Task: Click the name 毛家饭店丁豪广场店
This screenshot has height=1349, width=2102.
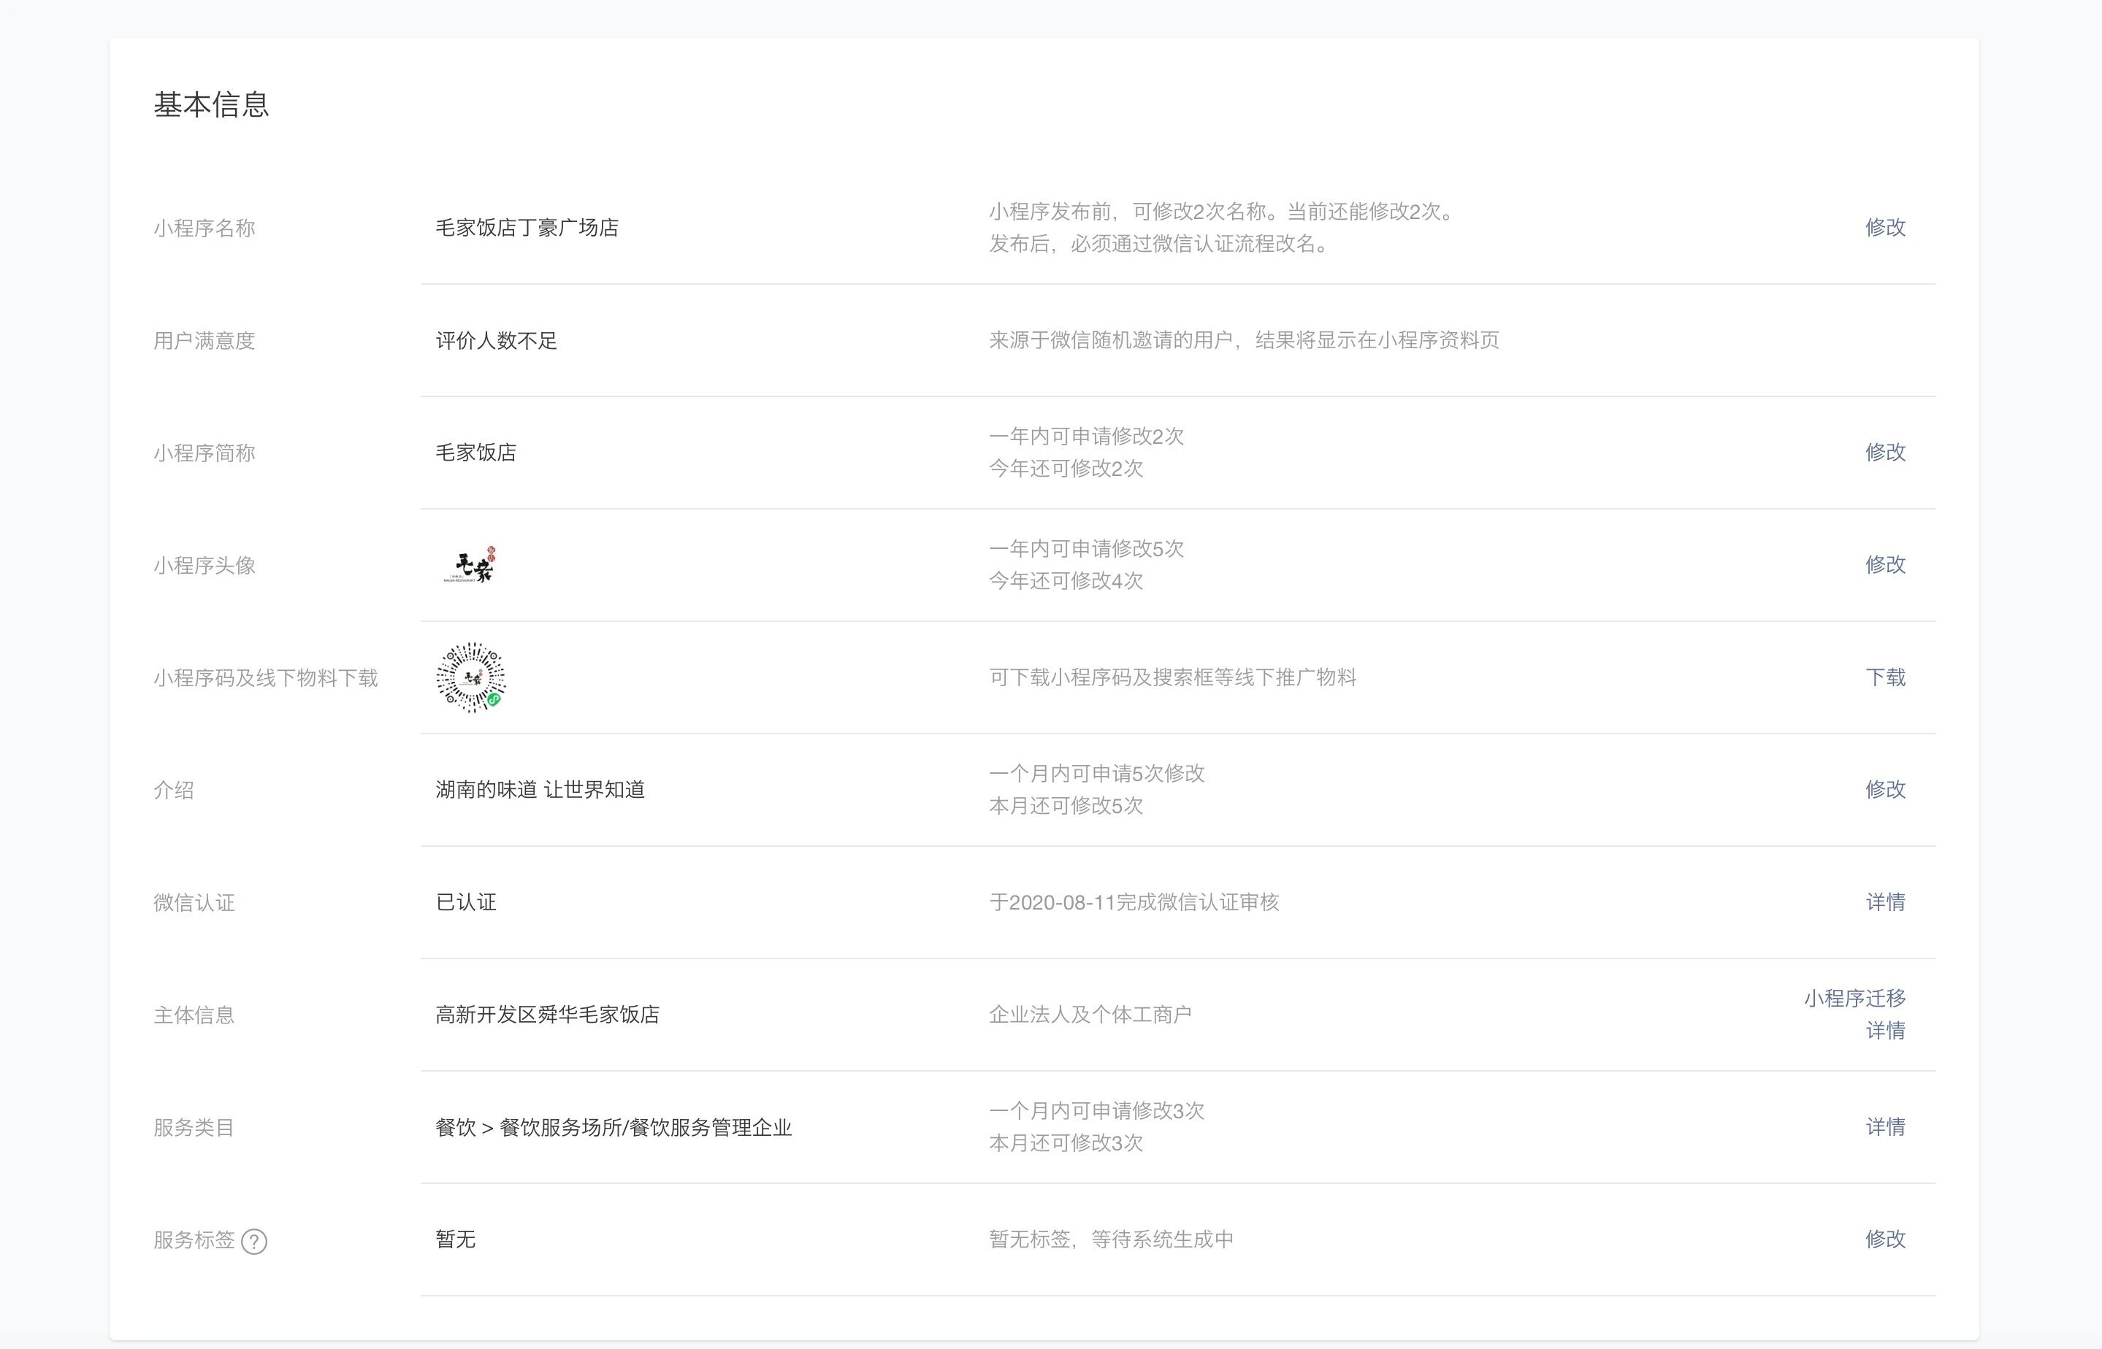Action: pos(527,228)
